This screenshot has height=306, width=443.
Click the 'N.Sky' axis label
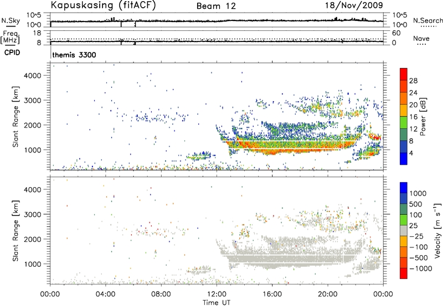click(x=11, y=20)
